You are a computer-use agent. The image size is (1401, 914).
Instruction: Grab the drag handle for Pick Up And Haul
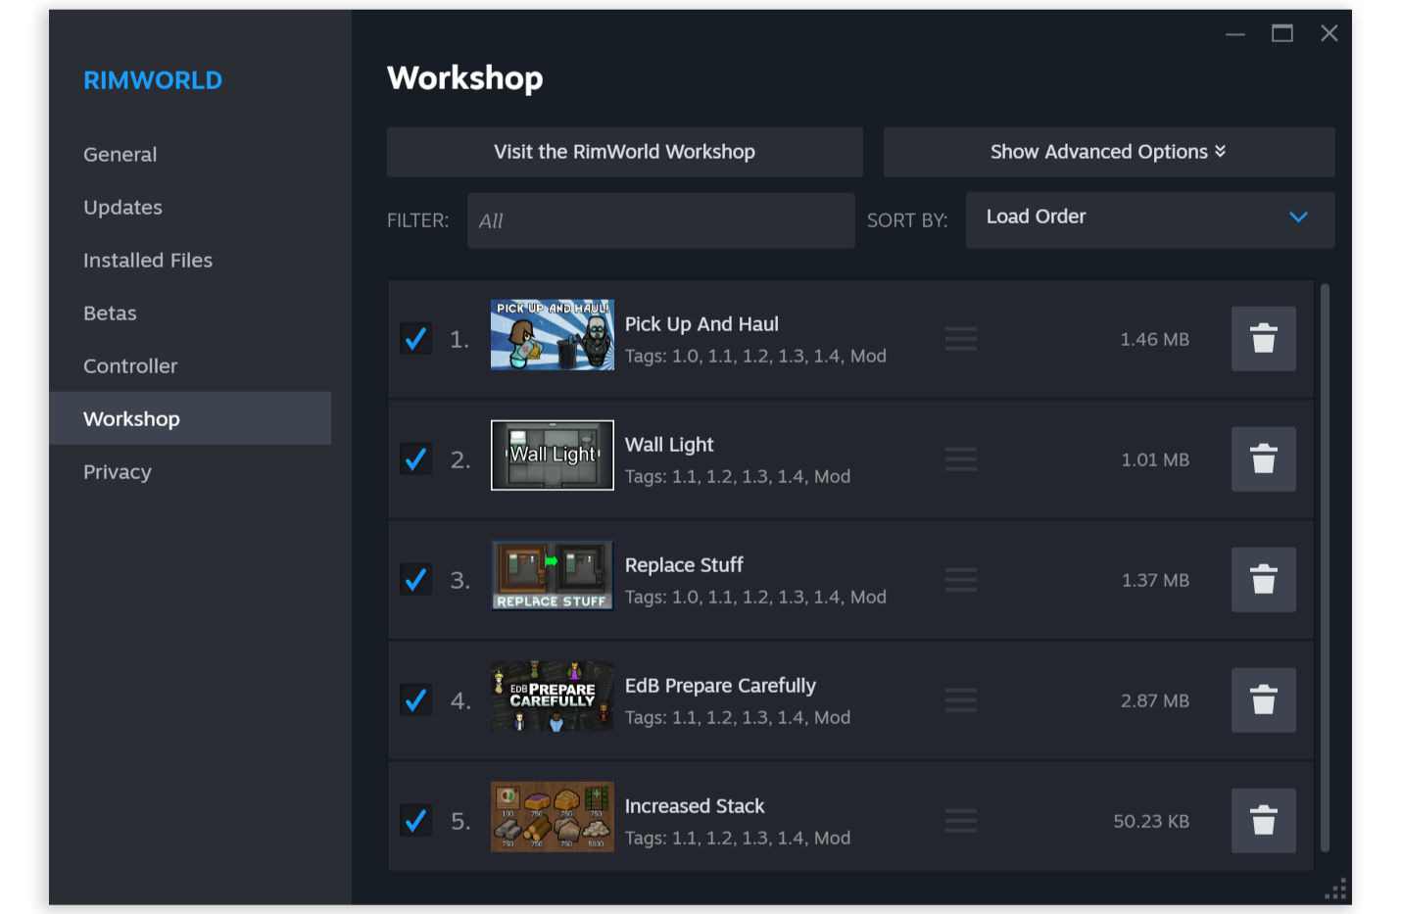961,339
